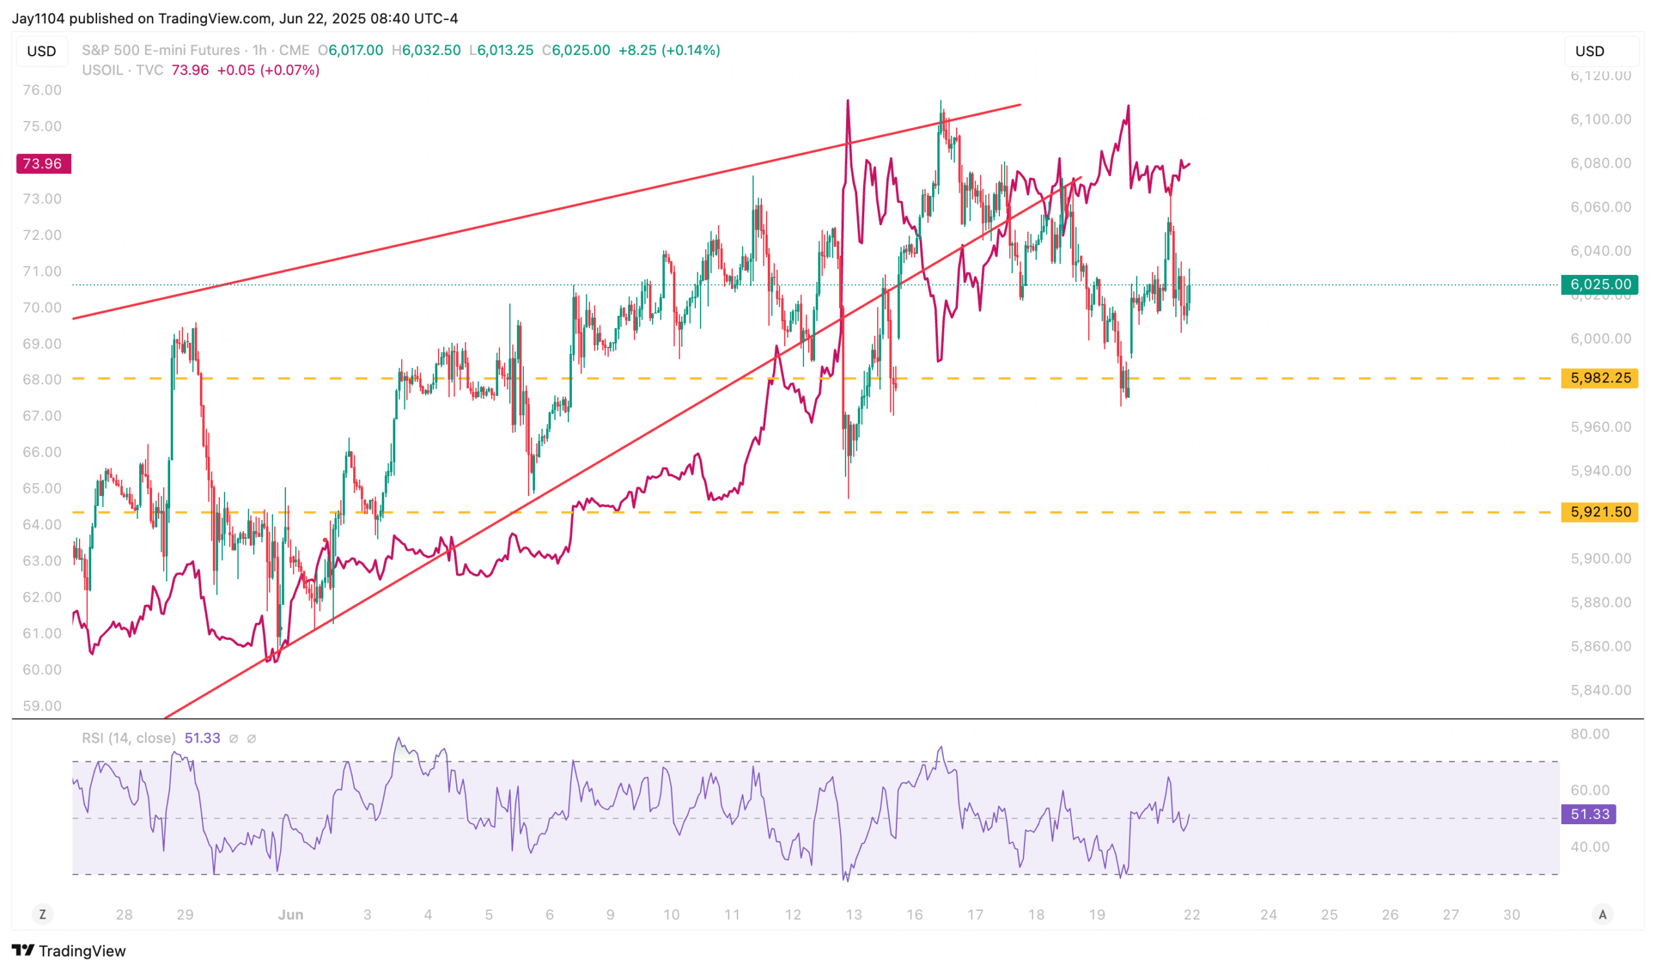Click the 22 date on the time axis
This screenshot has height=971, width=1656.
click(x=1192, y=915)
